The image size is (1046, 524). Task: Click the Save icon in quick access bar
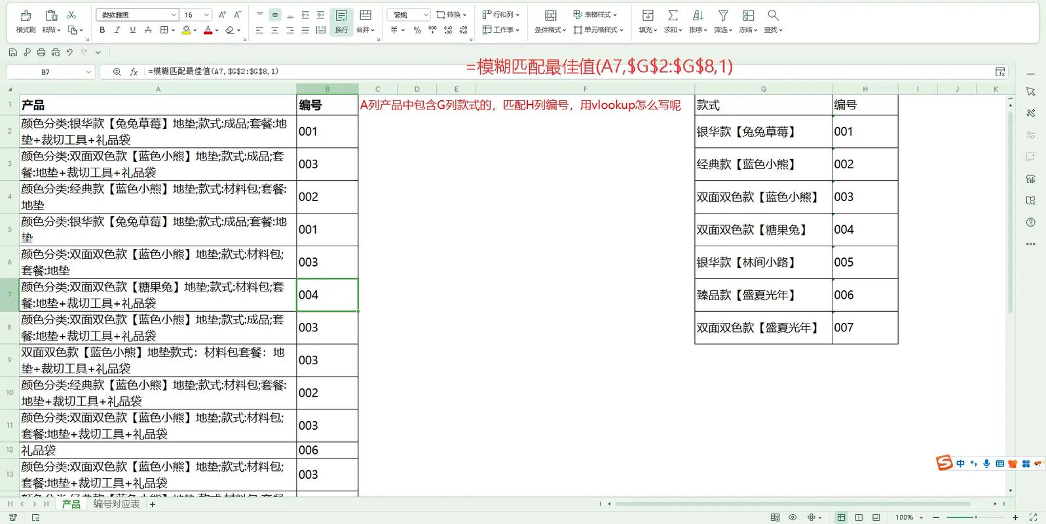click(12, 52)
